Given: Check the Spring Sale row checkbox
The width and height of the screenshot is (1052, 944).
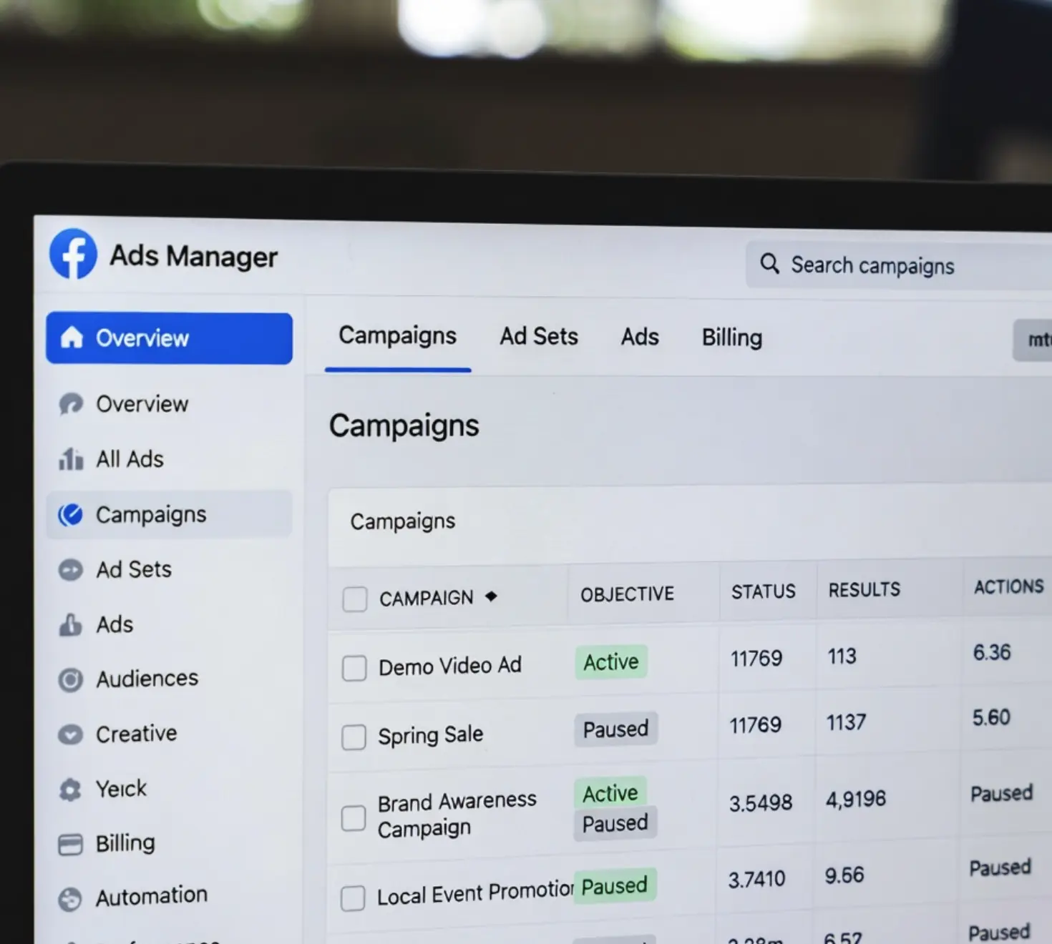Looking at the screenshot, I should coord(354,737).
